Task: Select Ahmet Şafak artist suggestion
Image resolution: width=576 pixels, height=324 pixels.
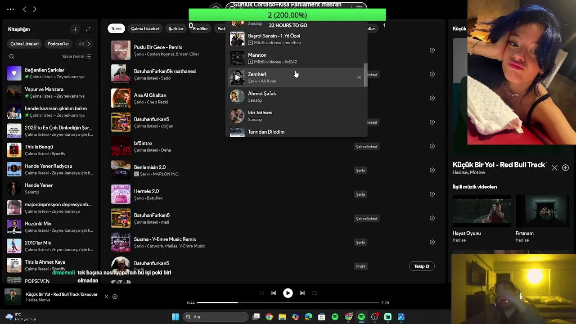Action: click(297, 96)
